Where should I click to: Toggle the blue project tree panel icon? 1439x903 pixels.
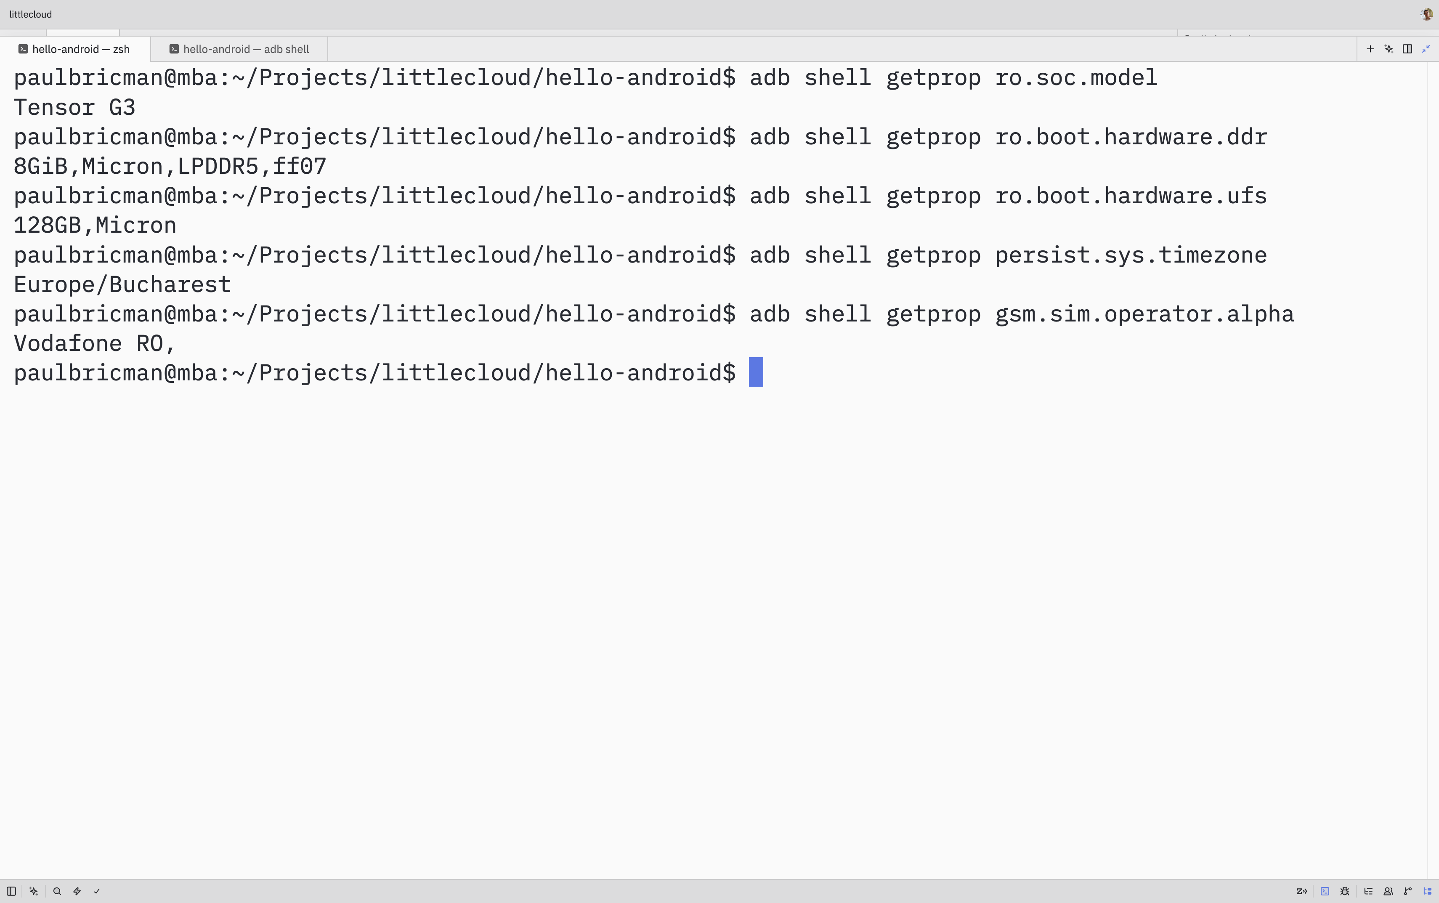pos(1428,891)
